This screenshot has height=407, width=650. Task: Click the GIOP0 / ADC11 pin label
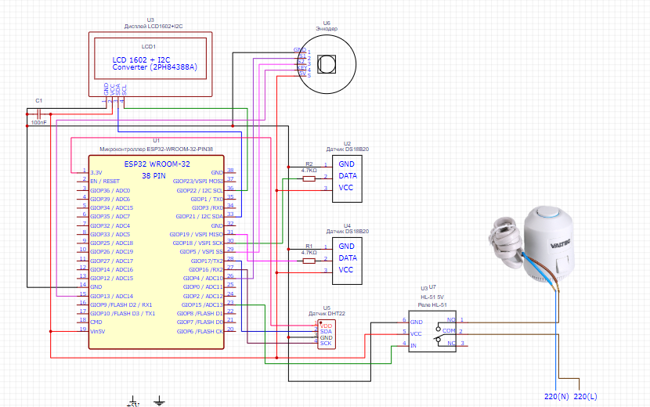point(203,286)
